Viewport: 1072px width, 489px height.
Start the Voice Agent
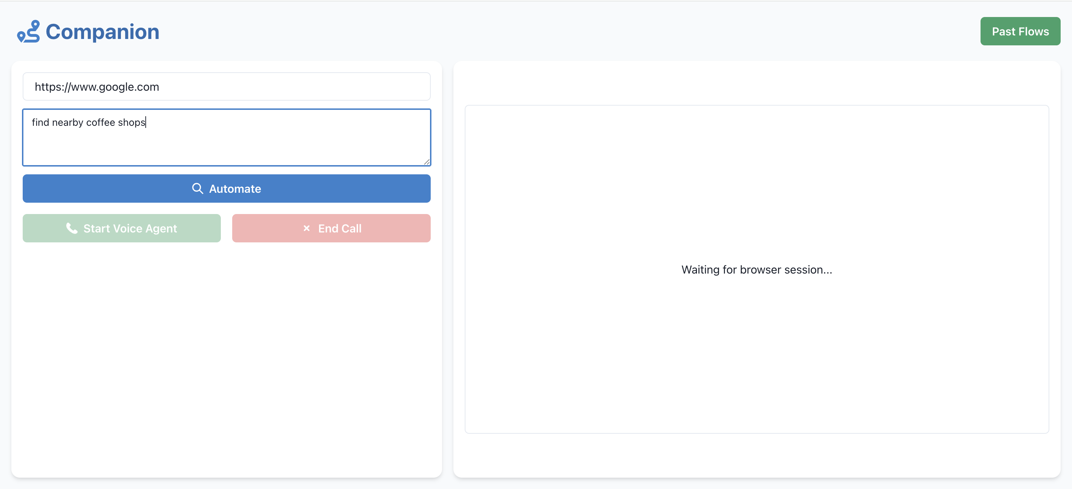122,228
